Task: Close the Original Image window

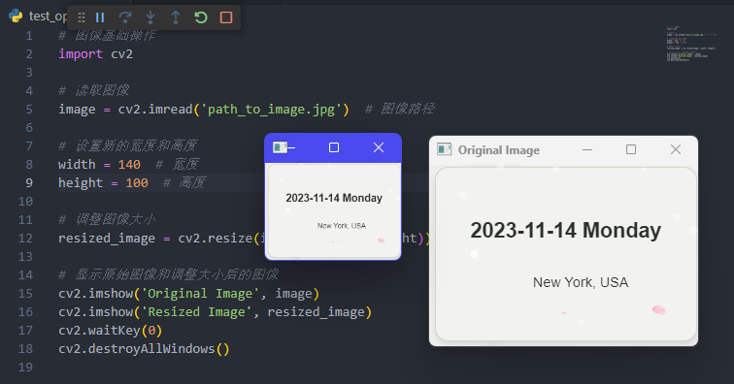Action: [676, 149]
